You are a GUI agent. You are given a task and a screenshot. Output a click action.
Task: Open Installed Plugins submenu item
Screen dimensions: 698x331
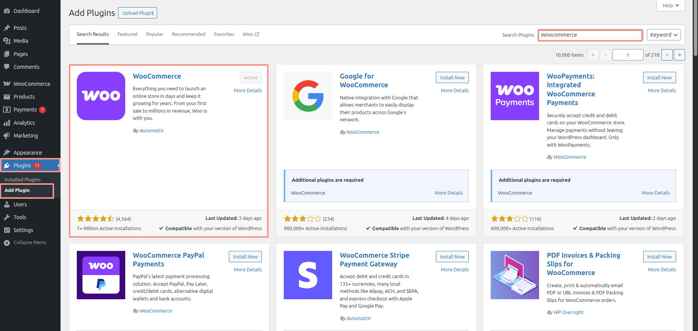coord(22,180)
